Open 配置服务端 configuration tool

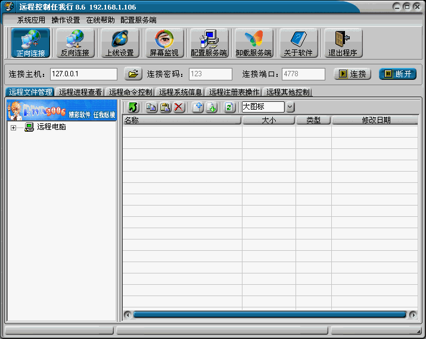(209, 43)
